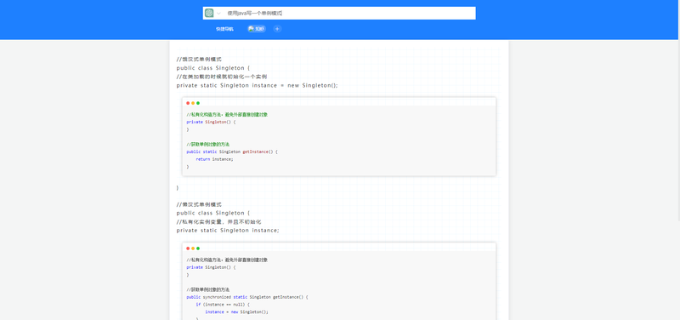Click the comment //私有化实例变量，并且不初始化
This screenshot has height=320, width=680.
218,221
